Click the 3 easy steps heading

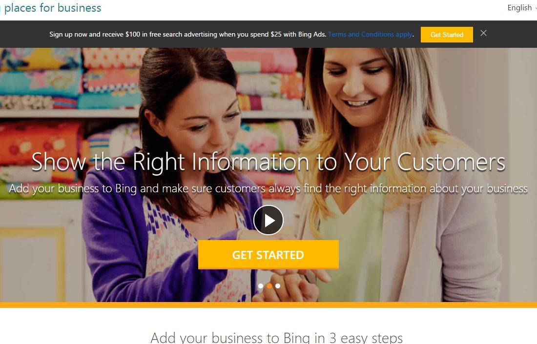[x=276, y=338]
